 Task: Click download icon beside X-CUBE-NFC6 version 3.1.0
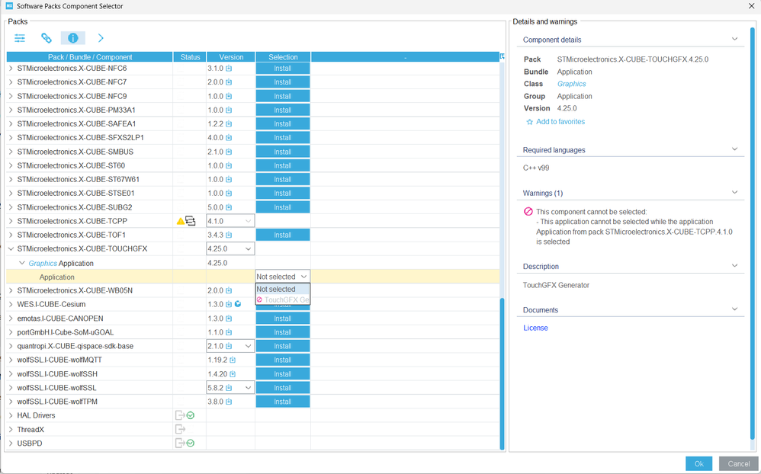coord(229,69)
